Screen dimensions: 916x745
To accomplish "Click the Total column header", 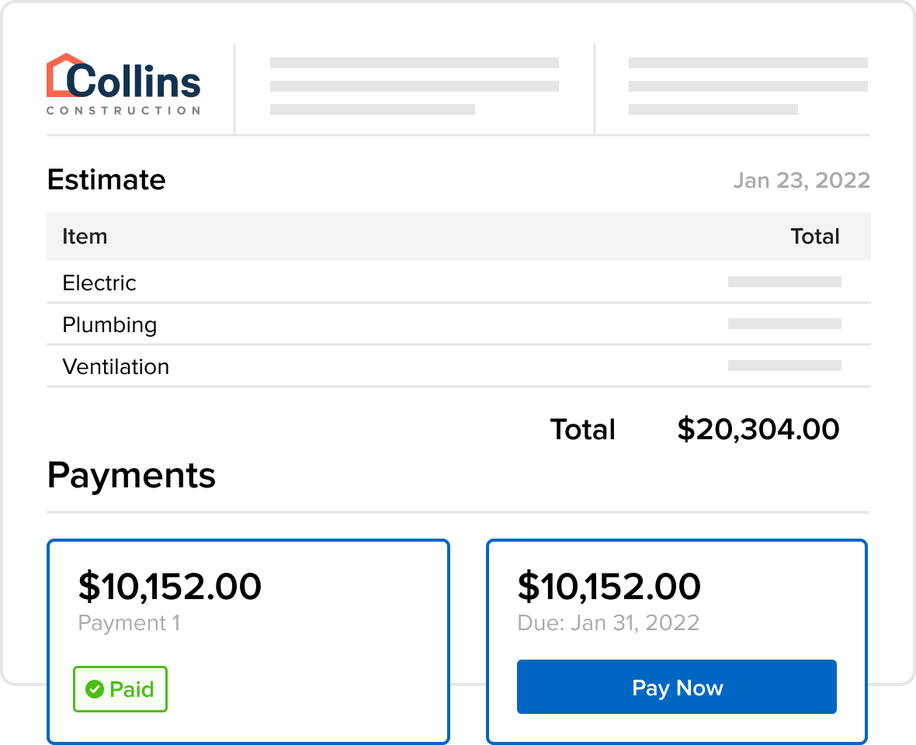I will coord(814,237).
